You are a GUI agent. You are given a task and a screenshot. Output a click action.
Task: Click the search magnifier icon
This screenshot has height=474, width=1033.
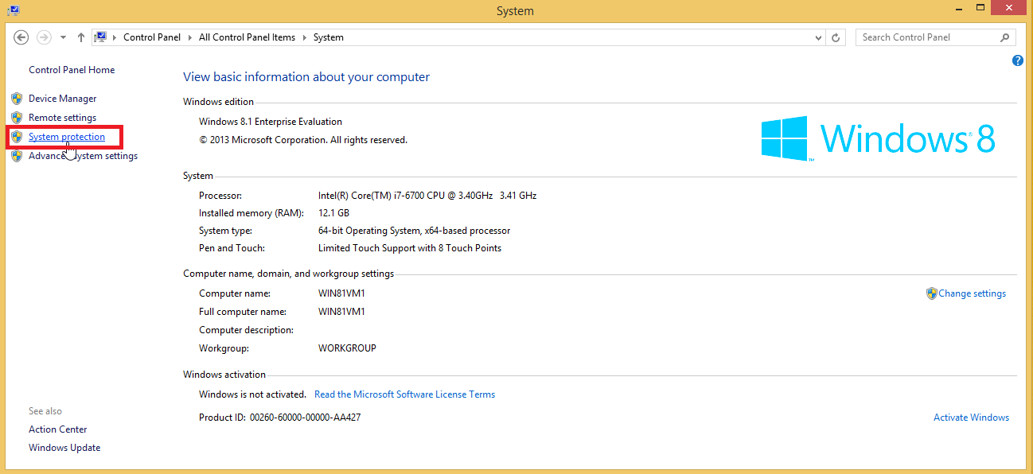pos(1006,37)
